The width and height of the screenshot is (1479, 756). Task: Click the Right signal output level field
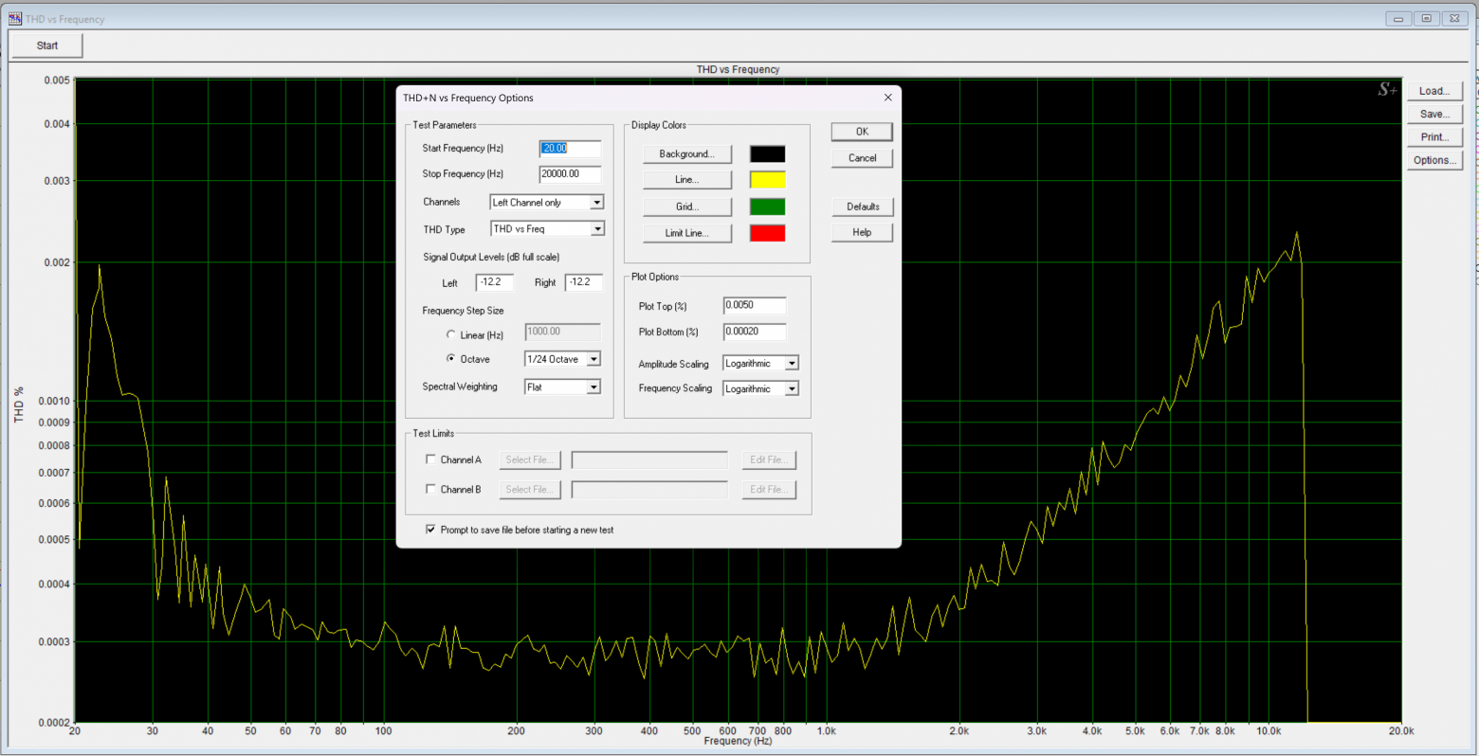point(584,282)
